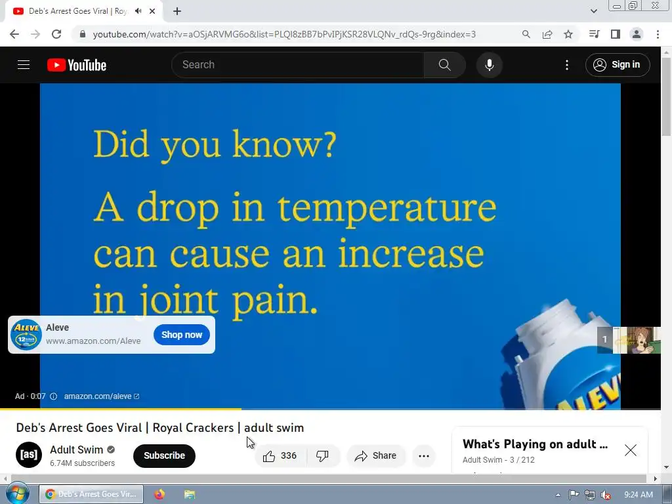Click the search magnifier button
This screenshot has width=672, height=504.
[x=444, y=65]
